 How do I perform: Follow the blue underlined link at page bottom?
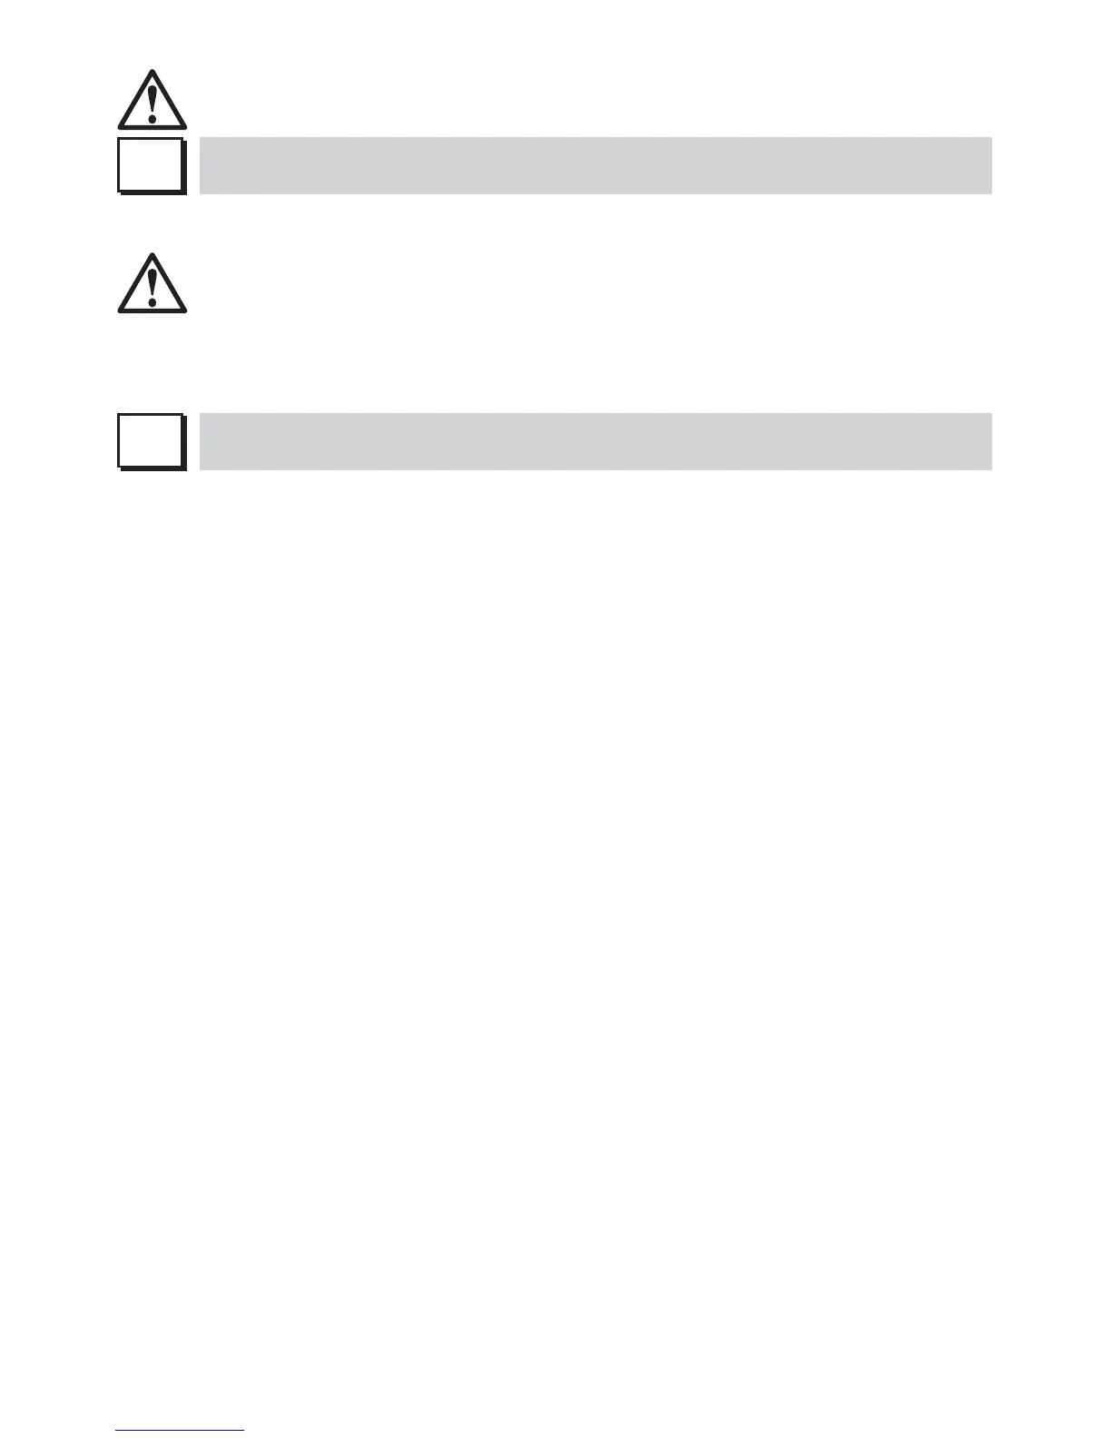click(x=180, y=1431)
